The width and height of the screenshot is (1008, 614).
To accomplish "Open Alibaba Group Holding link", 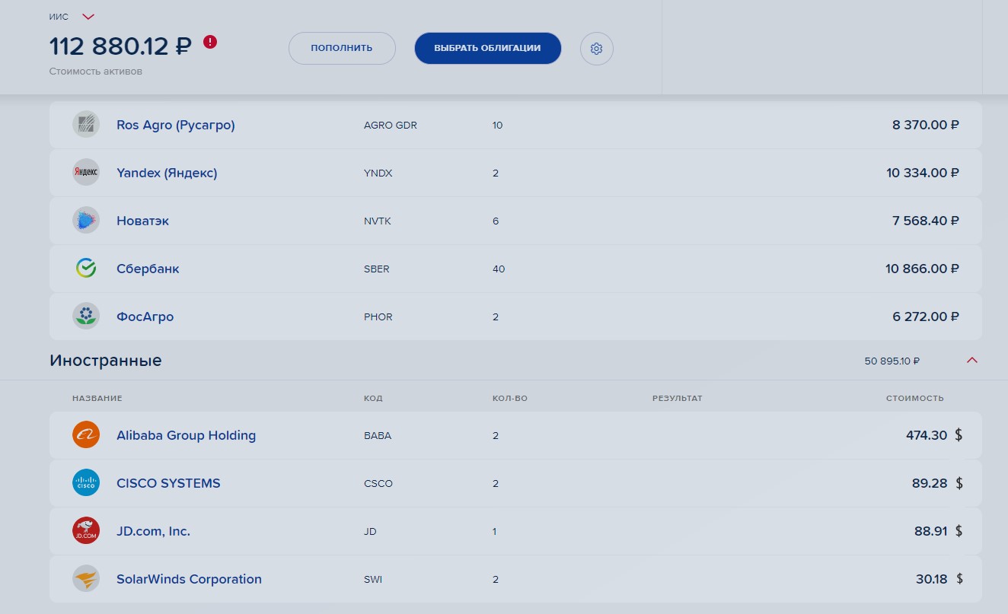I will (186, 435).
